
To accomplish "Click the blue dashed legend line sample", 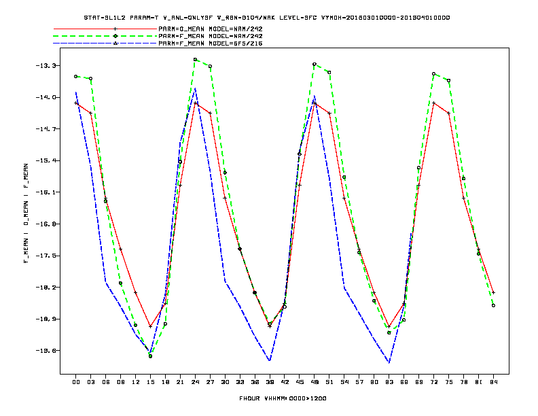I will click(105, 44).
